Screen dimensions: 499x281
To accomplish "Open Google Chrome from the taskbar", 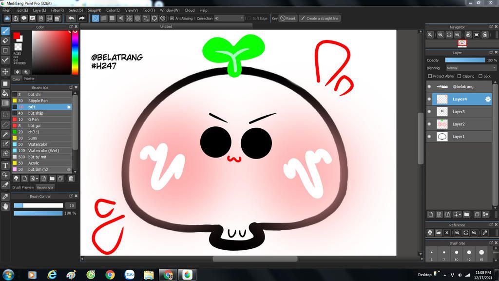I will point(110,274).
